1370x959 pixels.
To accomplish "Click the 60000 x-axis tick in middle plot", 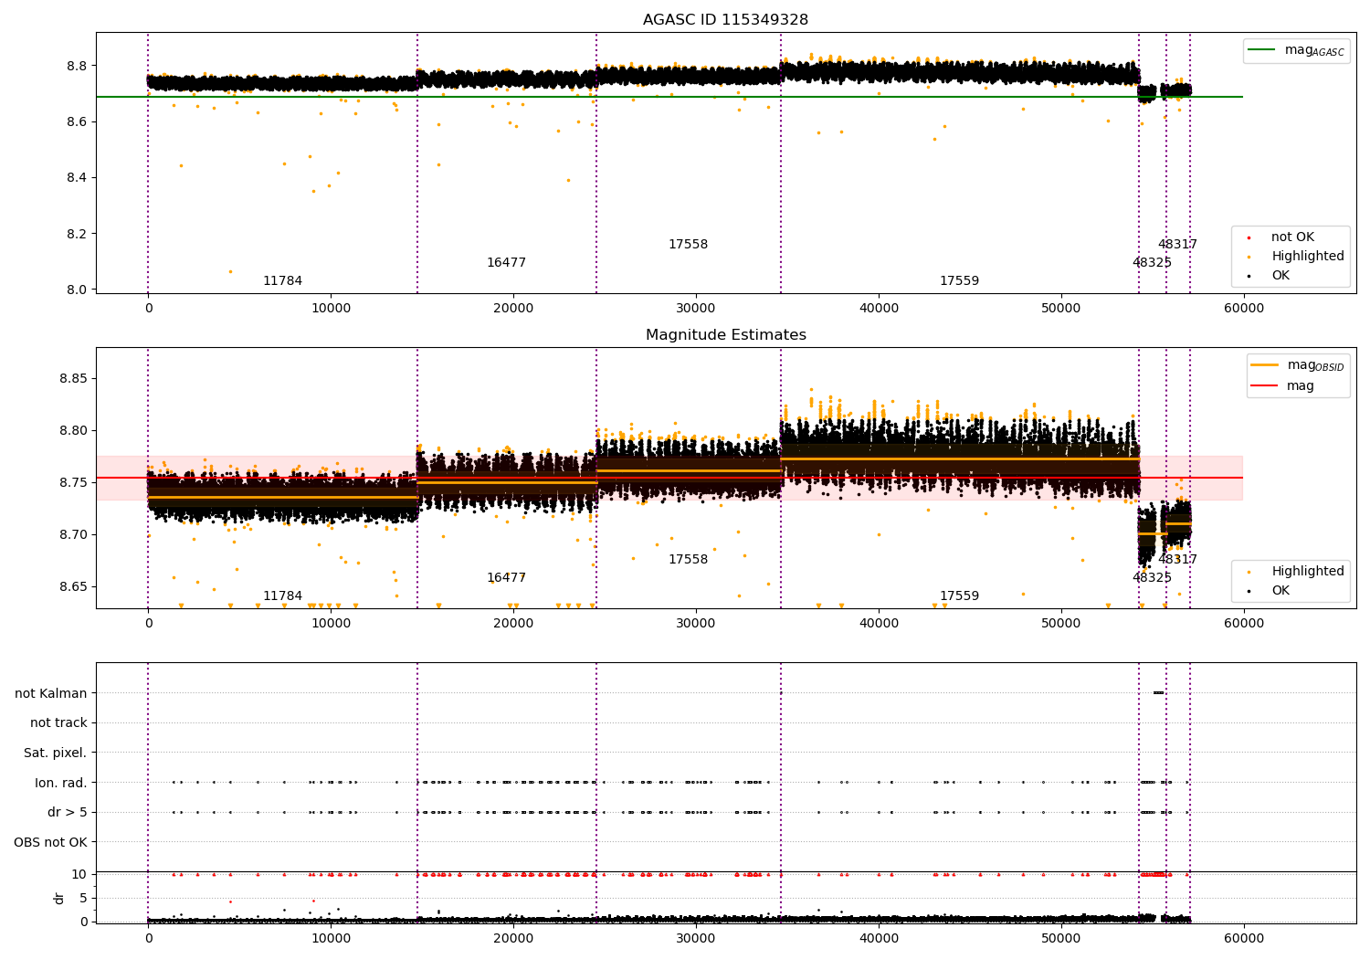I will (1244, 624).
